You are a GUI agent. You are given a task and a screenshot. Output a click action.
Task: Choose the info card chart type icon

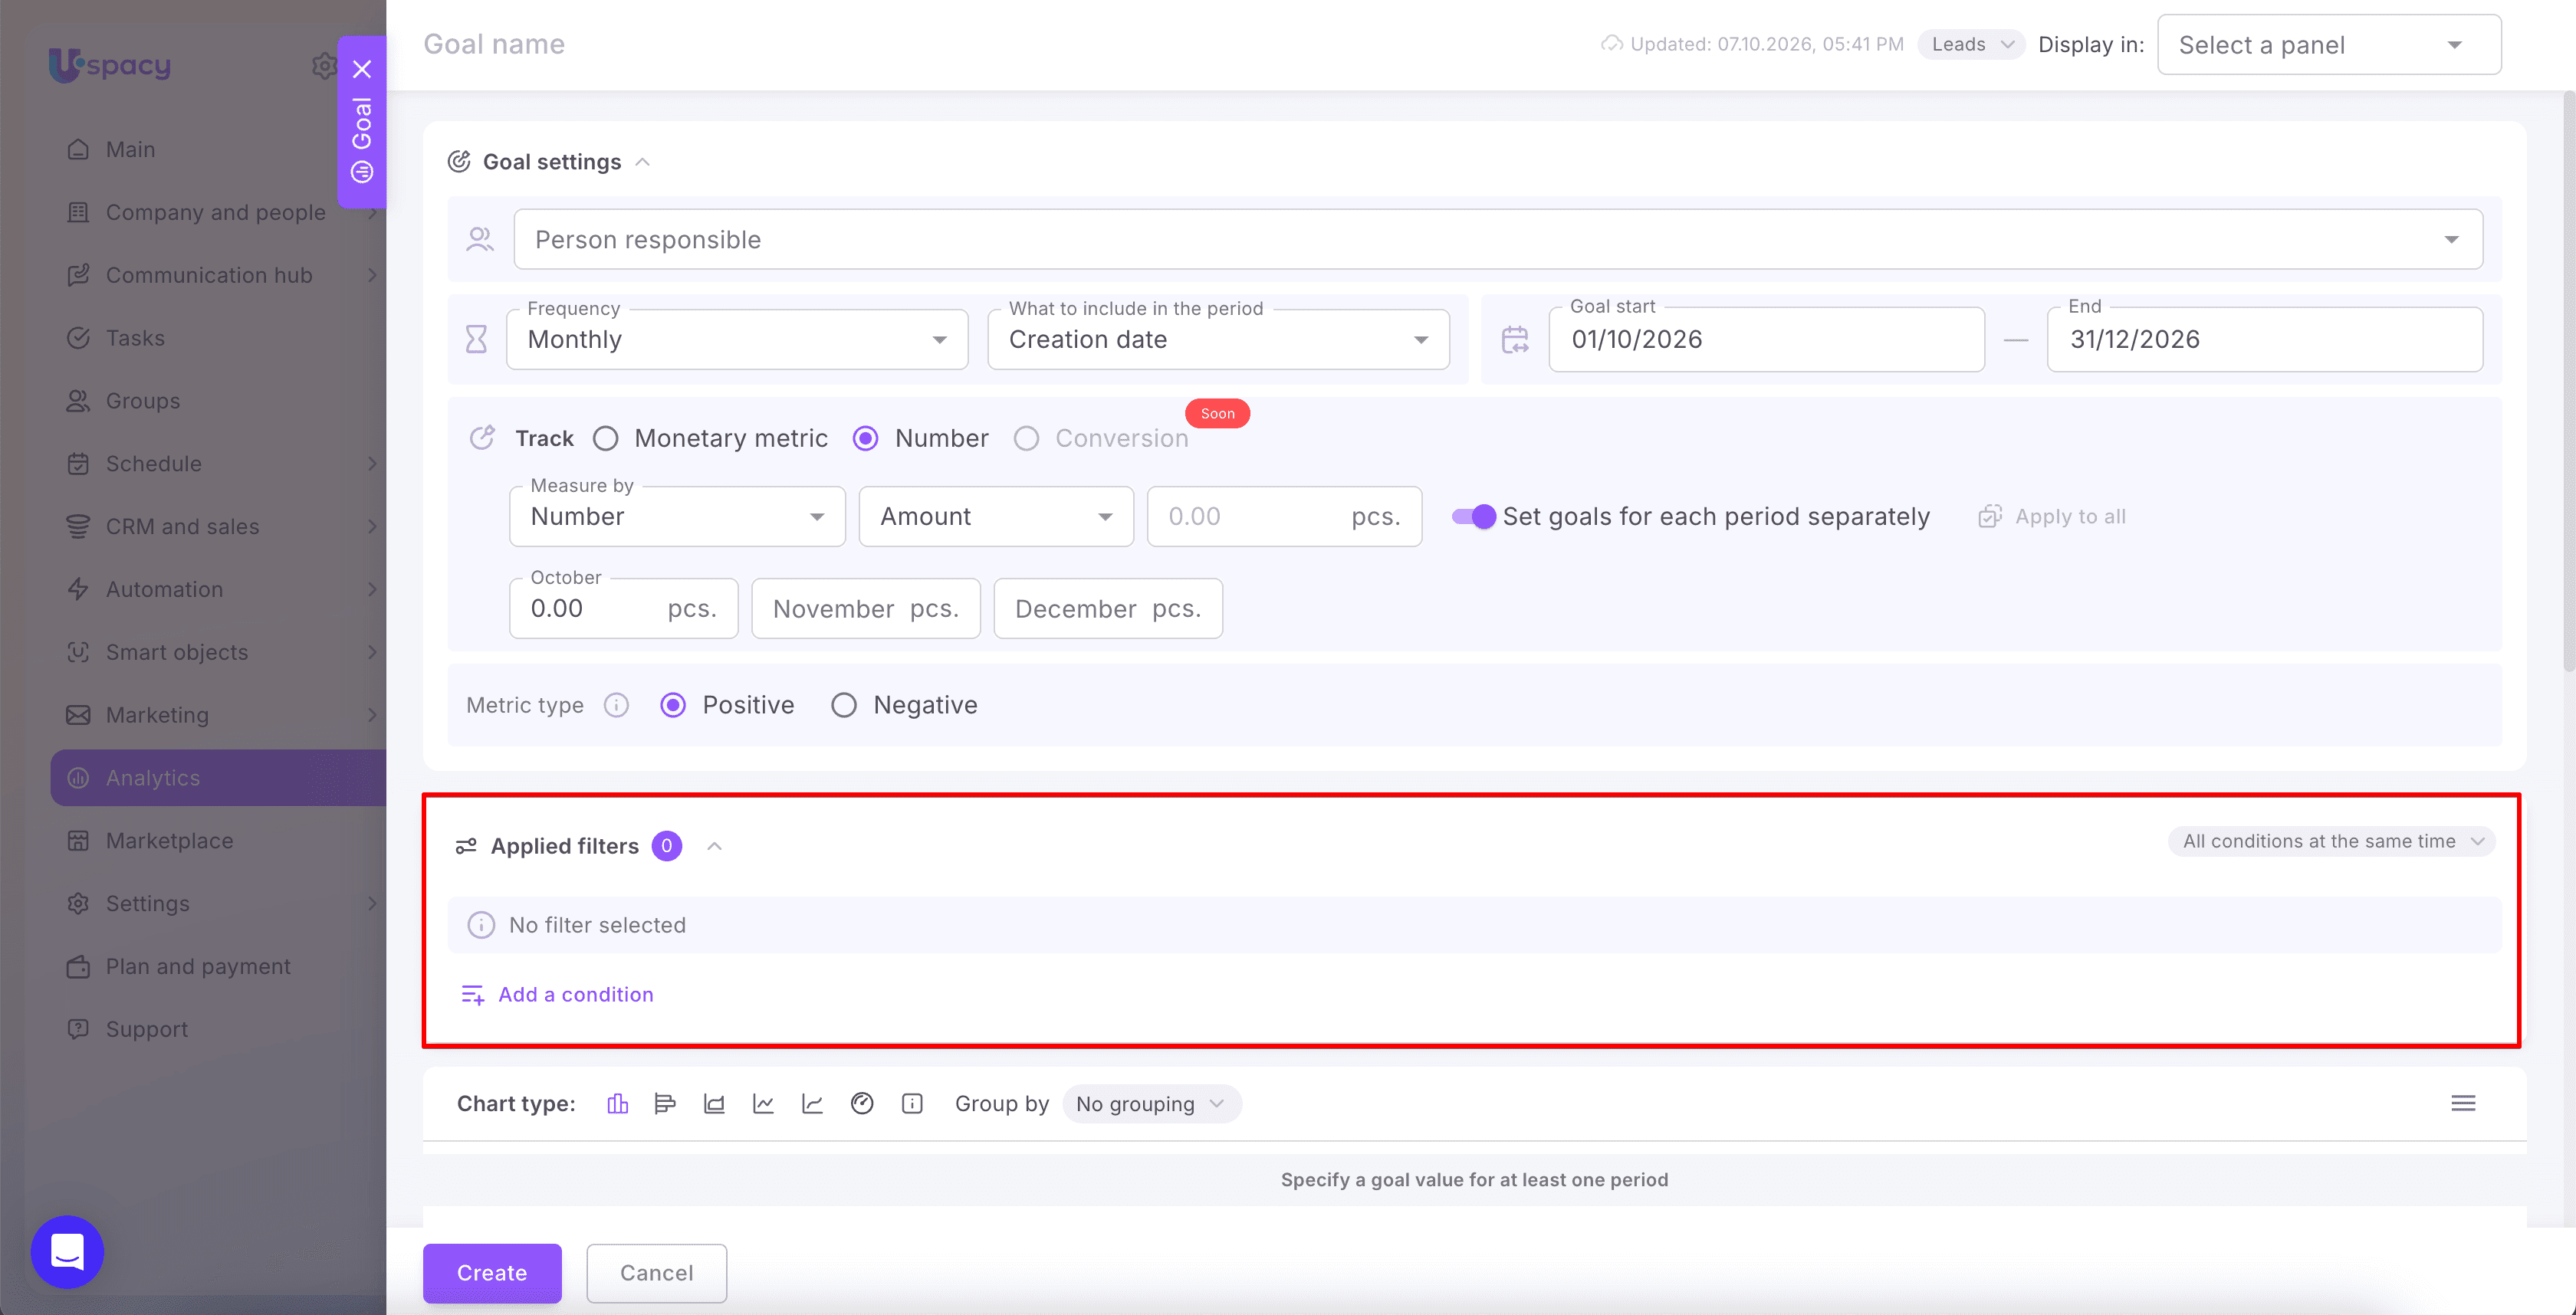912,1103
